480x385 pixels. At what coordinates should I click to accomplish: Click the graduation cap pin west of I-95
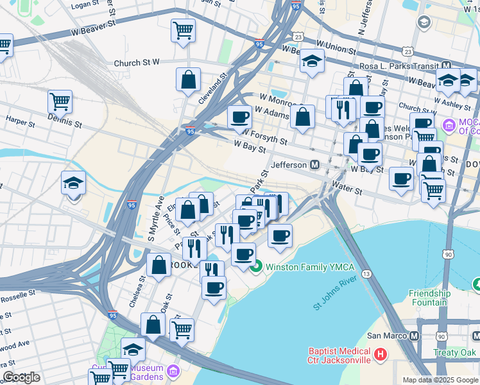point(73,183)
